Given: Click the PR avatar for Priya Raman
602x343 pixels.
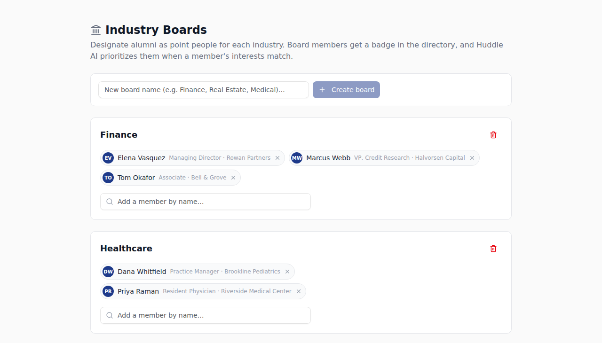Looking at the screenshot, I should tap(108, 291).
